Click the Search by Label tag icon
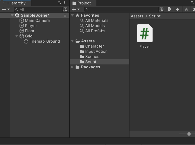The image size is (195, 145). pyautogui.click(x=178, y=9)
